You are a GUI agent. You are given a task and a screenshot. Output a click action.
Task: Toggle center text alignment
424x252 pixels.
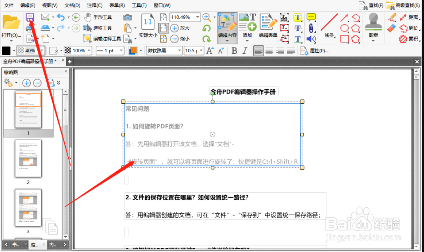point(269,51)
